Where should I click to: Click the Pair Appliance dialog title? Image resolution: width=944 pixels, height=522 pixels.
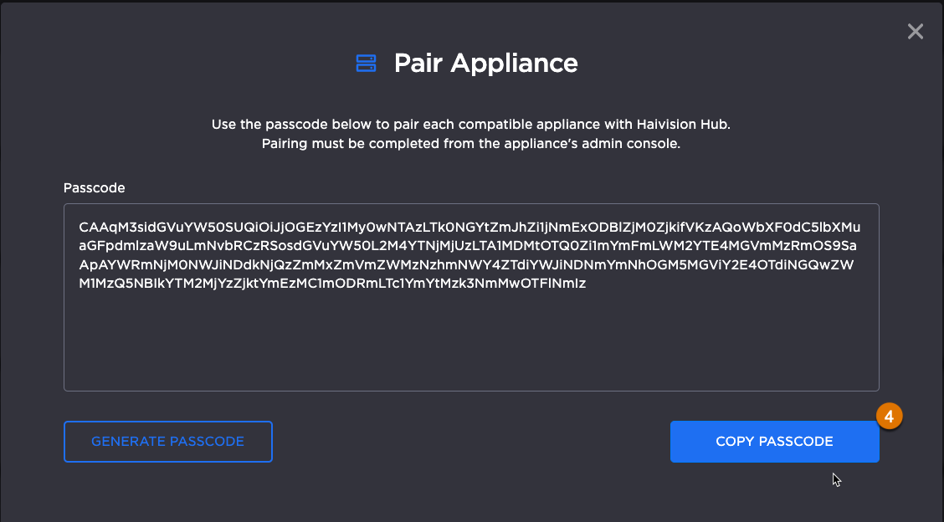pyautogui.click(x=485, y=63)
